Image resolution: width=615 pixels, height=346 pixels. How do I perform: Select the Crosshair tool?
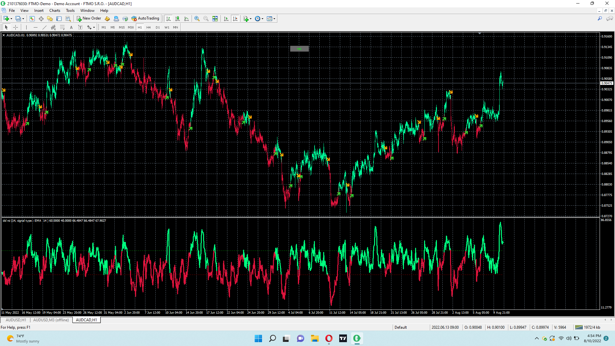coord(15,27)
